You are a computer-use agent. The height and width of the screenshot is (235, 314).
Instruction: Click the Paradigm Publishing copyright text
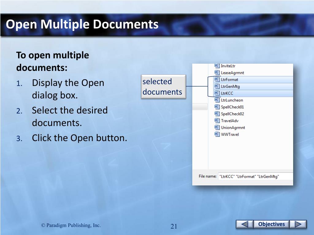pos(71,225)
